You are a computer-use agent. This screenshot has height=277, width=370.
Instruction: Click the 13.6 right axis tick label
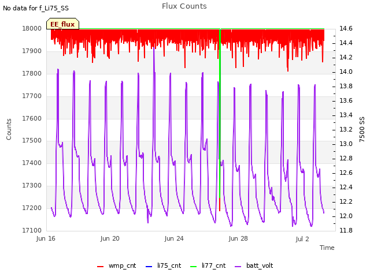[346, 100]
